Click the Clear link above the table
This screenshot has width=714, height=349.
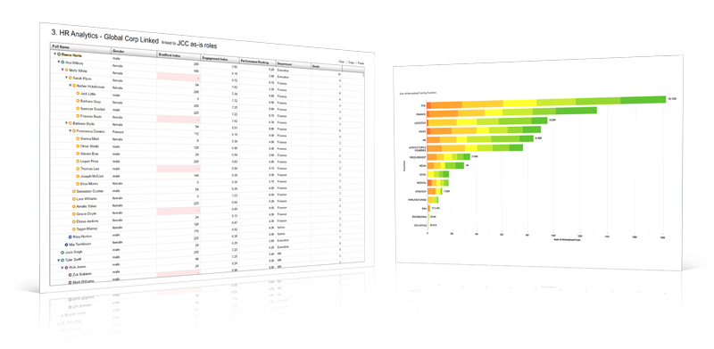(342, 61)
